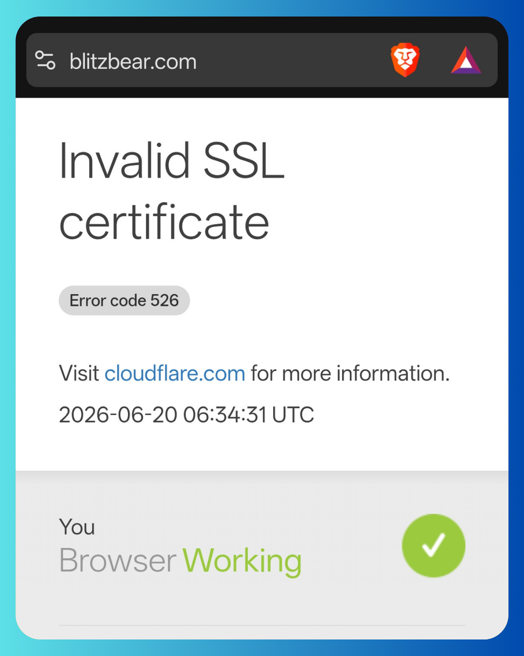Tap the Error code 526 badge
This screenshot has width=524, height=656.
(124, 300)
